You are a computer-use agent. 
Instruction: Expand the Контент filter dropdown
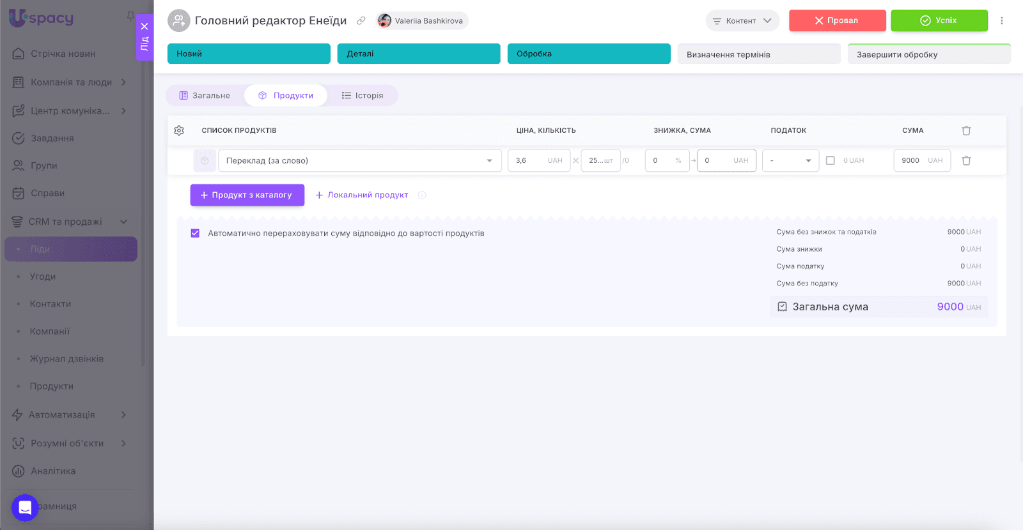[742, 20]
